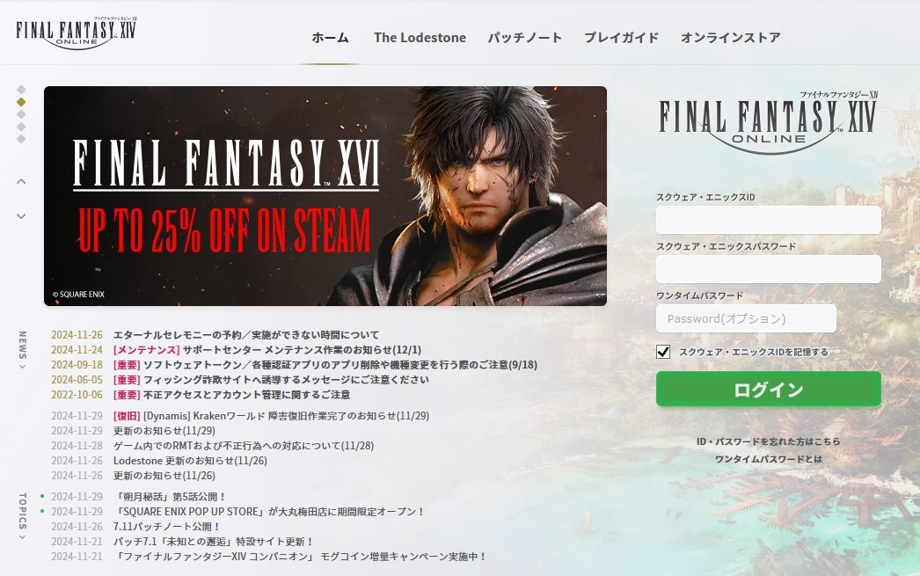Show next banner with down chevron

click(21, 216)
